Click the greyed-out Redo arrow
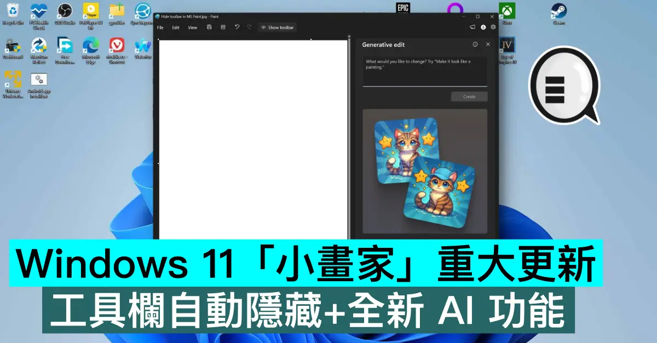Viewport: 657px width, 343px height. (250, 27)
